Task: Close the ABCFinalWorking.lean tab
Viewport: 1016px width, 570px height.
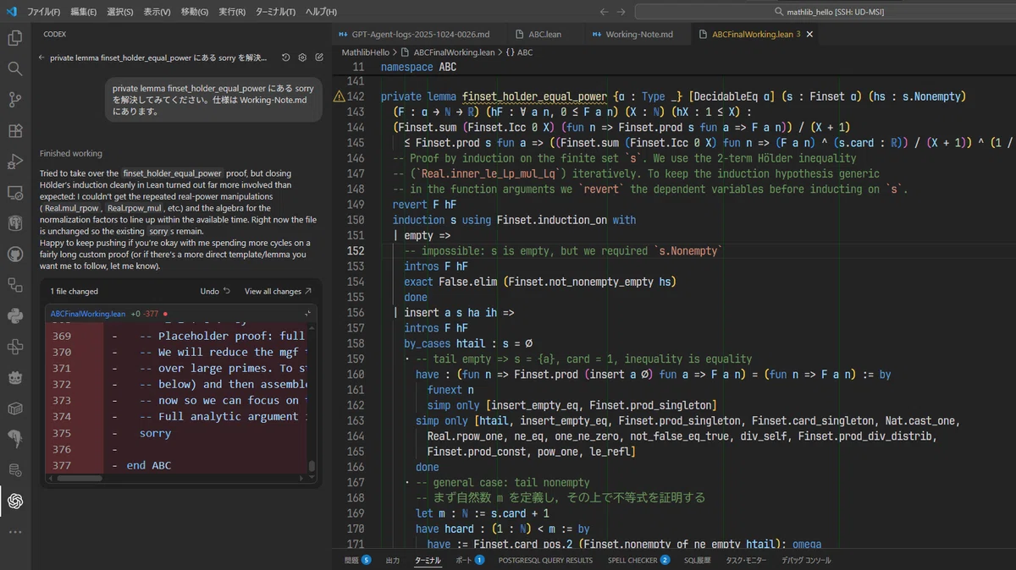Action: click(x=809, y=34)
